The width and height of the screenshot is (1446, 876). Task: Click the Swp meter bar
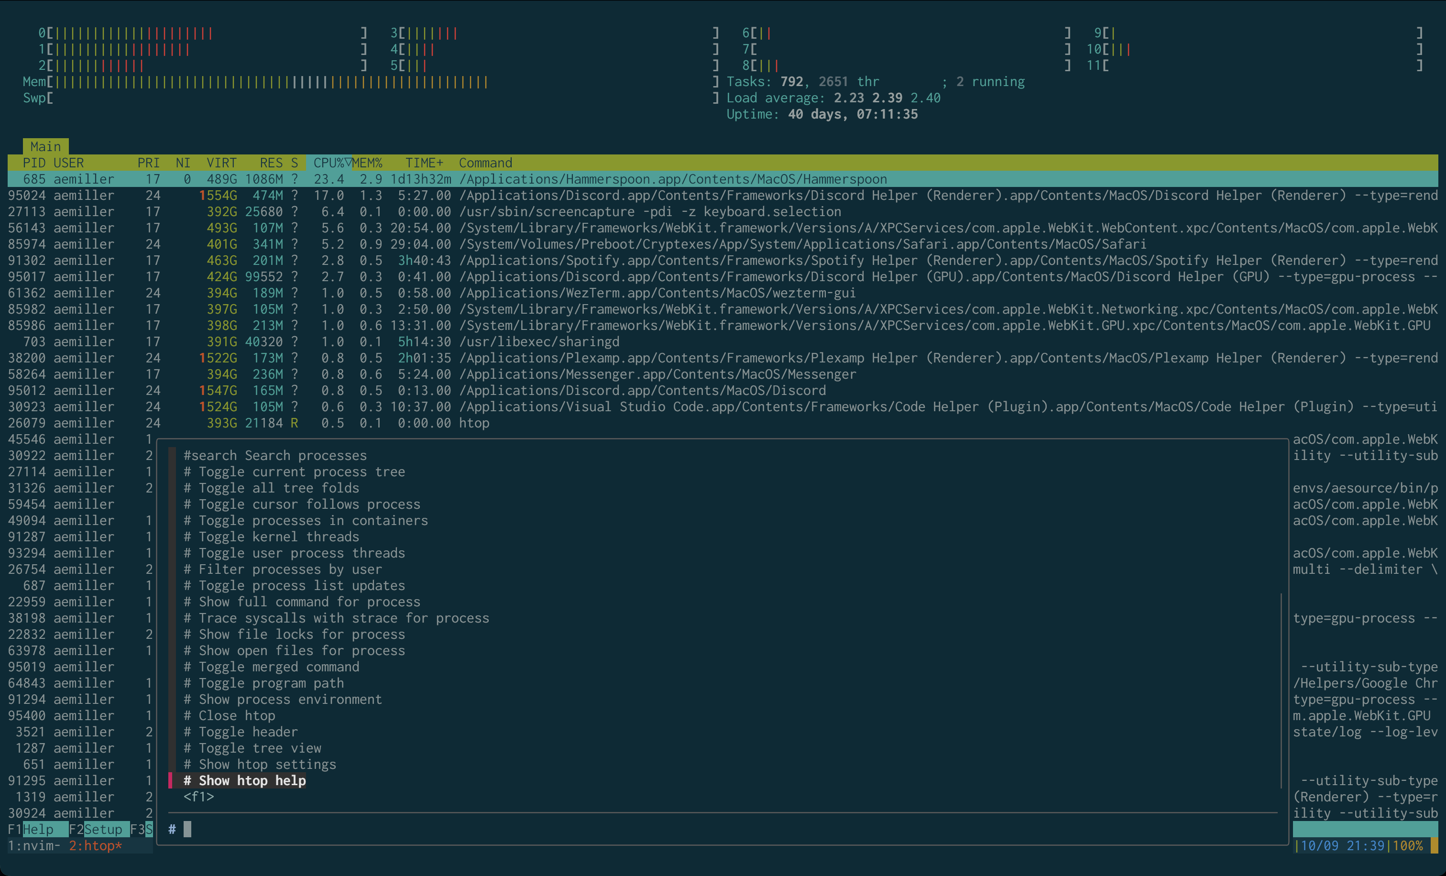(382, 98)
